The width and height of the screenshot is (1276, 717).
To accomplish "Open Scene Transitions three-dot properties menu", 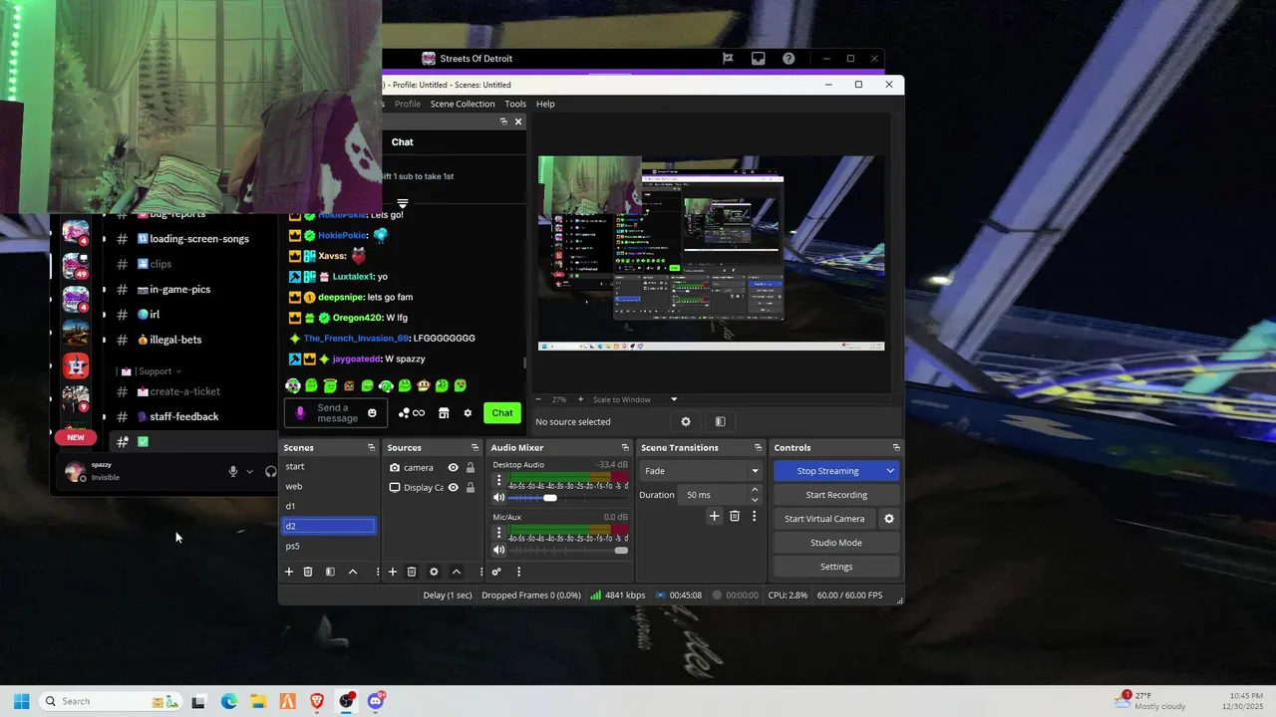I will pyautogui.click(x=754, y=516).
